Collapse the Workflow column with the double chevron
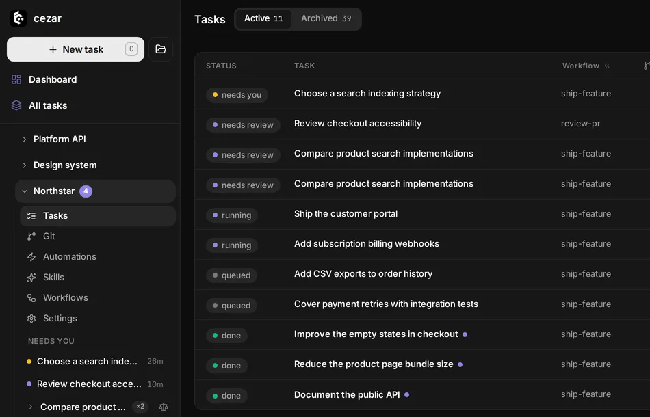The image size is (650, 417). point(607,66)
